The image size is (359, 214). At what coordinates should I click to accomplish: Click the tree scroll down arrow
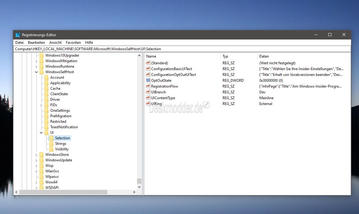click(x=139, y=187)
